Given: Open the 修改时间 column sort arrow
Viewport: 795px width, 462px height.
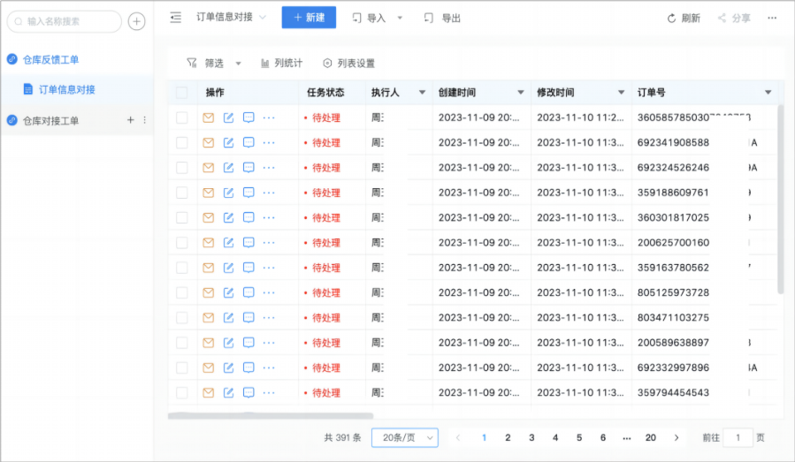Looking at the screenshot, I should pos(621,92).
